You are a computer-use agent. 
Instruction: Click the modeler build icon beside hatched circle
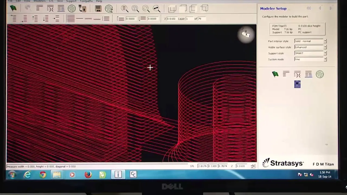(82, 8)
